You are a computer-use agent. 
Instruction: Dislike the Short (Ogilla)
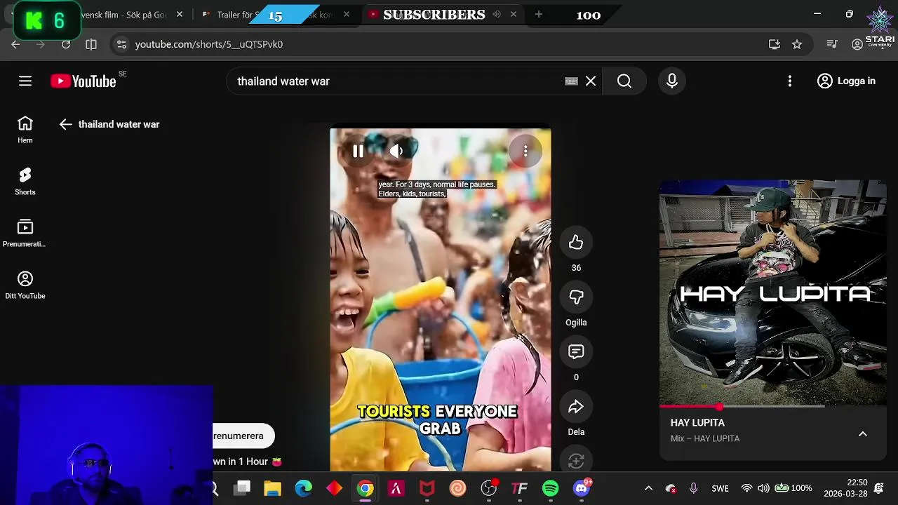(576, 297)
